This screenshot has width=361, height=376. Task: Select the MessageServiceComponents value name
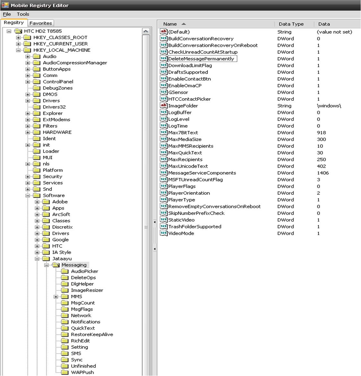(x=202, y=173)
